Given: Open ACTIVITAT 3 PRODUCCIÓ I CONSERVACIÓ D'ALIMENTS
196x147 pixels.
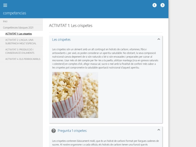Looking at the screenshot, I should (21, 51).
